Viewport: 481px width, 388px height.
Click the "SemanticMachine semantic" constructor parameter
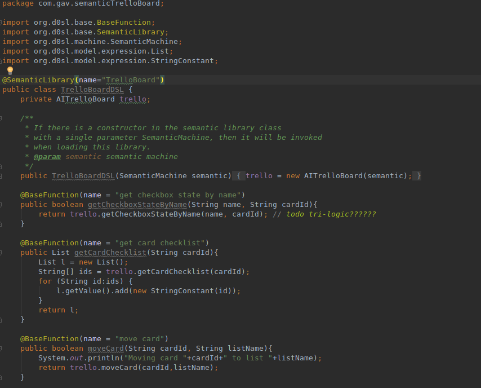point(173,176)
